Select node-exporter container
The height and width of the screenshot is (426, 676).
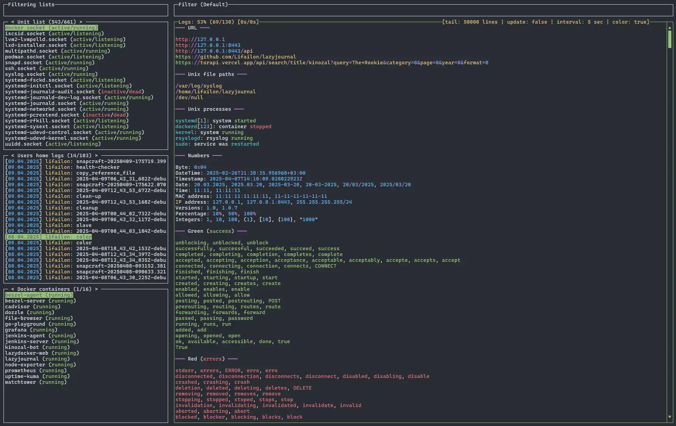pyautogui.click(x=41, y=365)
